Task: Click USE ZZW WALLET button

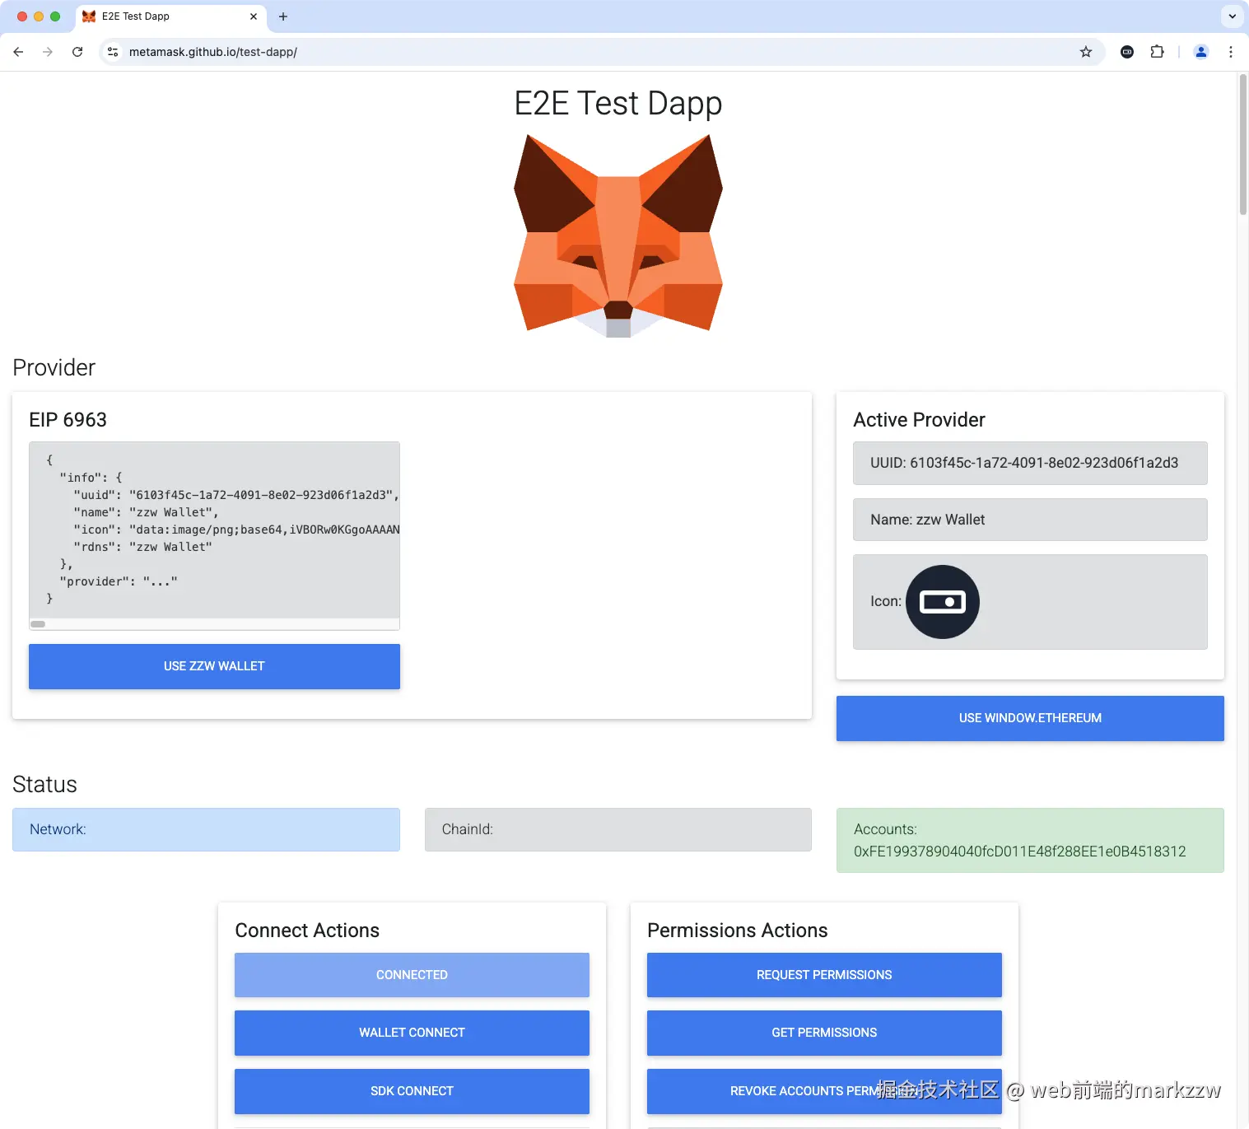Action: click(214, 666)
